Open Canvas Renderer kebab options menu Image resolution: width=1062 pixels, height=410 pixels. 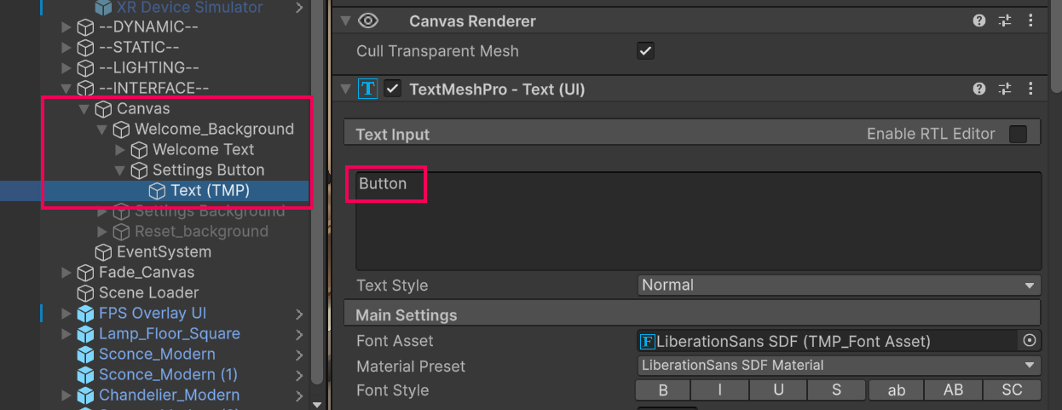click(x=1031, y=21)
